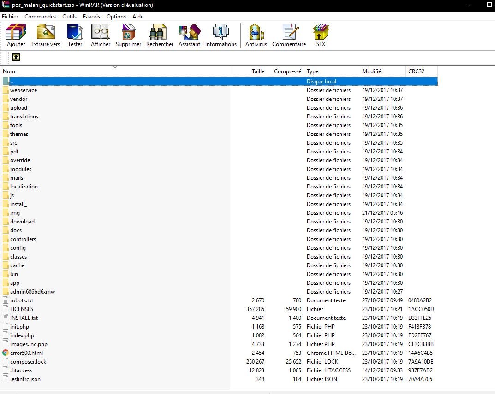Click the error500.html Chrome icon

[6, 353]
